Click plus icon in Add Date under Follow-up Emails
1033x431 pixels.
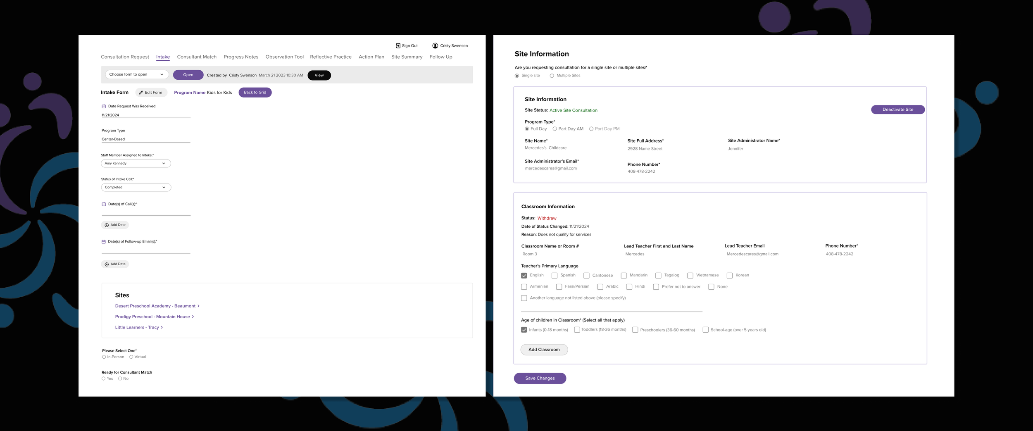[107, 264]
